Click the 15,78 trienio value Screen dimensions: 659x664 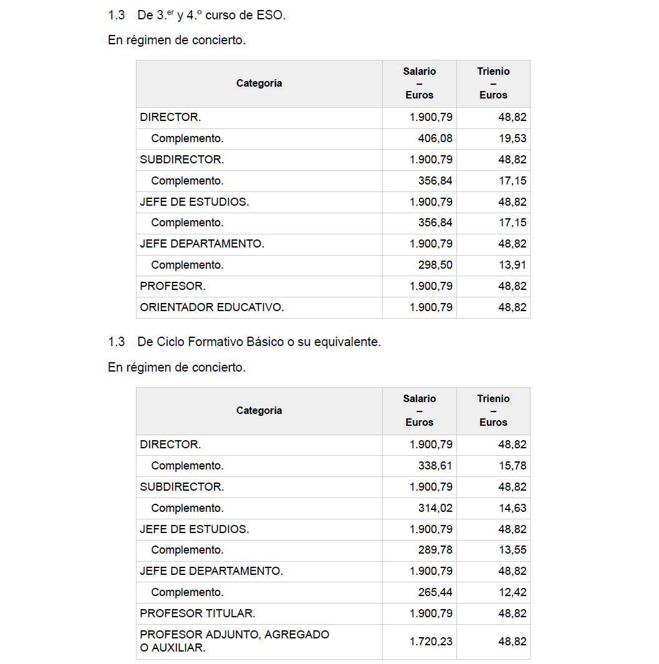[x=512, y=466]
